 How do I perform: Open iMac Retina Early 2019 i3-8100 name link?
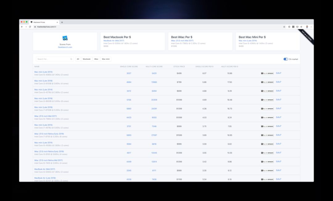pos(49,152)
